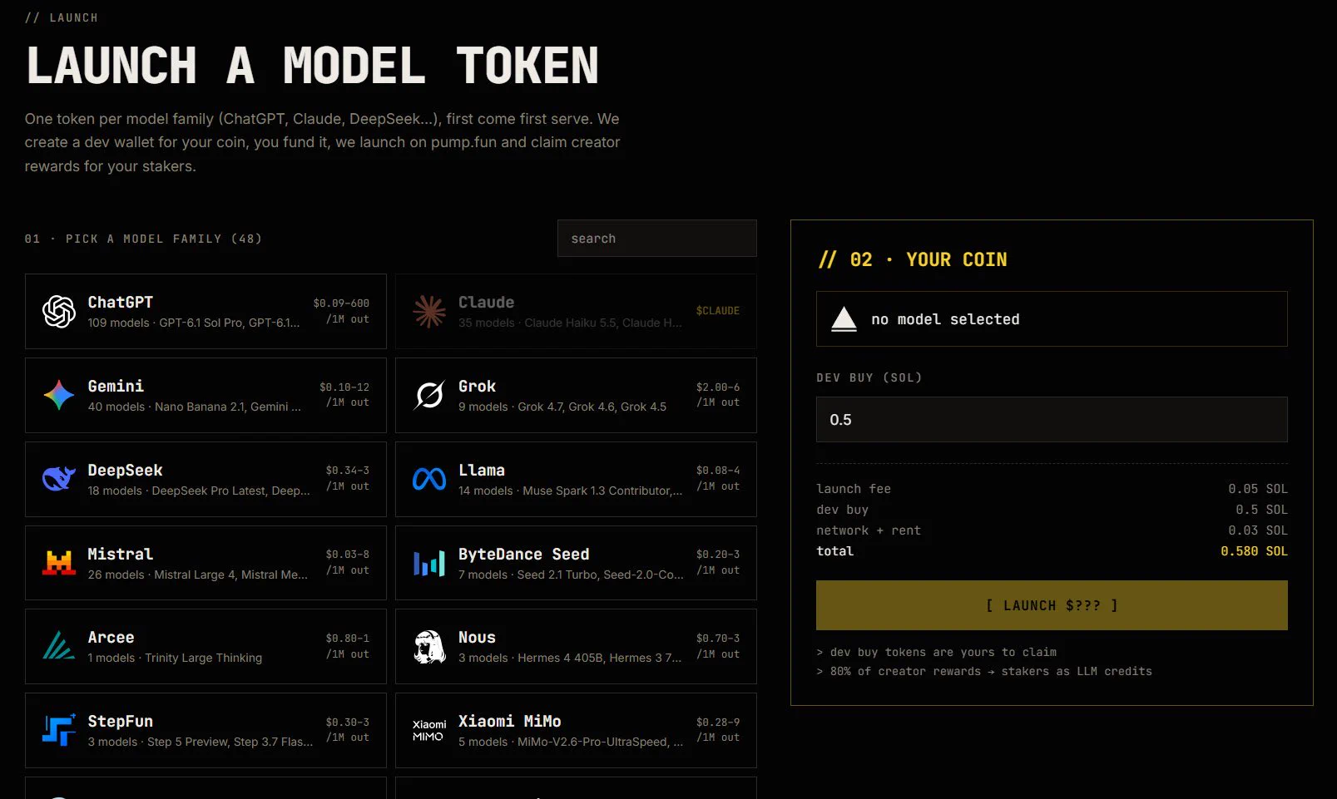This screenshot has width=1337, height=799.
Task: Click the Nous Research face icon
Action: (429, 646)
